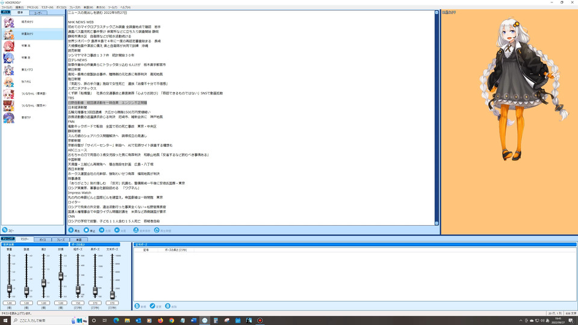
Task: Open the 表示 menu
Action: pyautogui.click(x=101, y=7)
